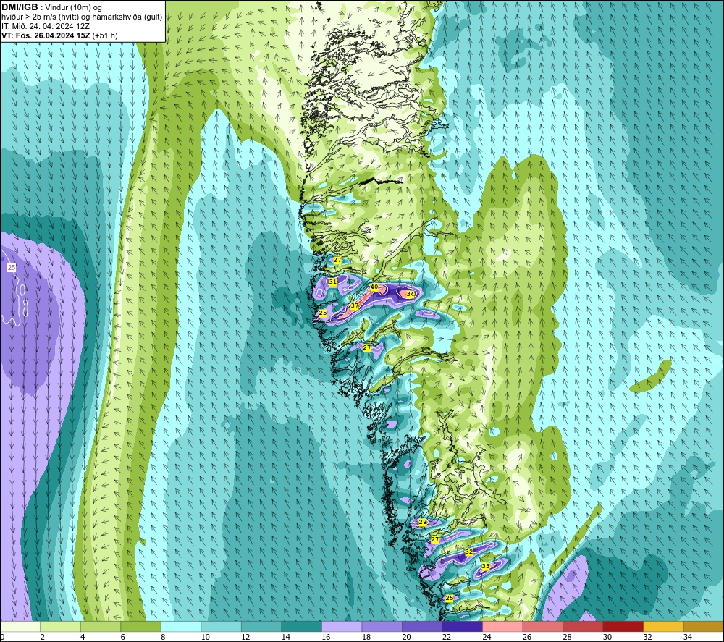
Task: Click the scale number 20
Action: [x=406, y=637]
